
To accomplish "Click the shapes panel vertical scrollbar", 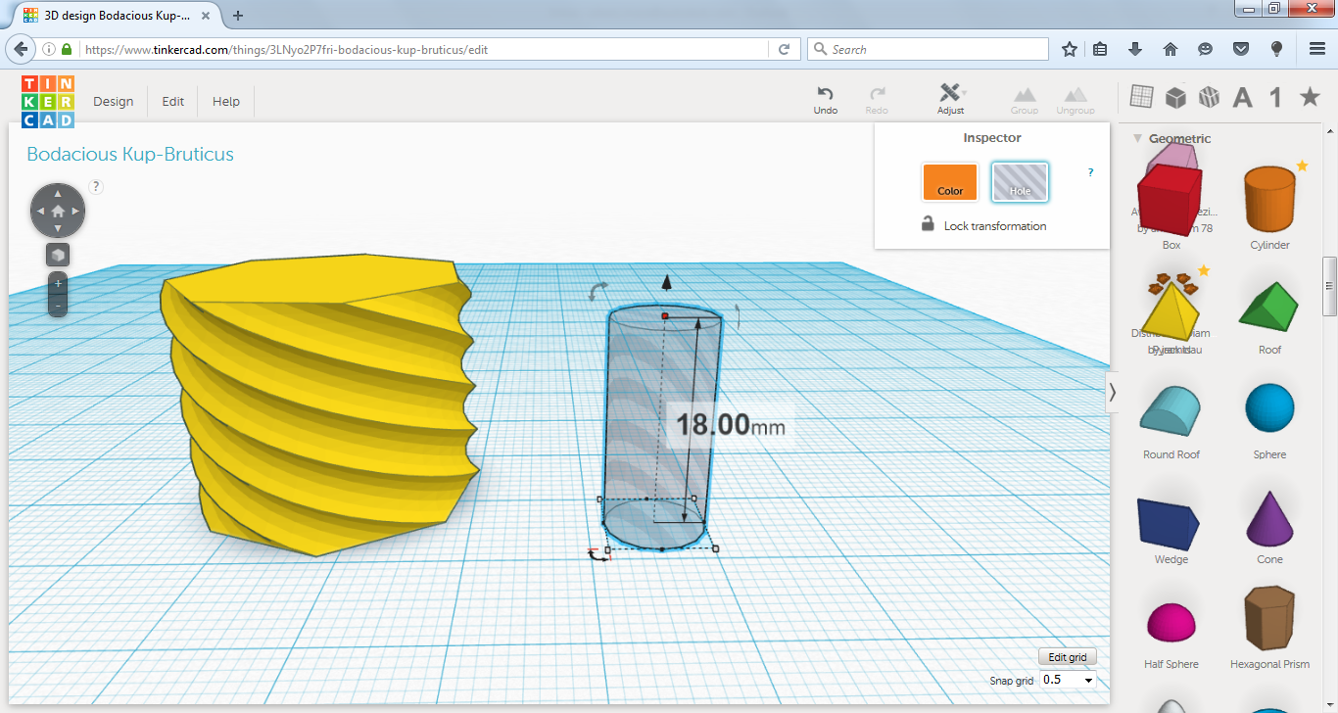I will (1329, 286).
